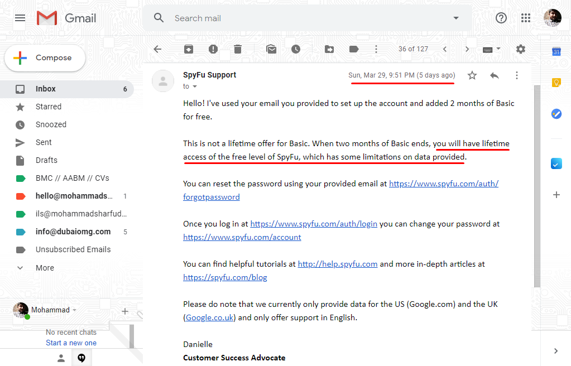The height and width of the screenshot is (366, 571).
Task: Click the Gmail logo
Action: [x=66, y=18]
